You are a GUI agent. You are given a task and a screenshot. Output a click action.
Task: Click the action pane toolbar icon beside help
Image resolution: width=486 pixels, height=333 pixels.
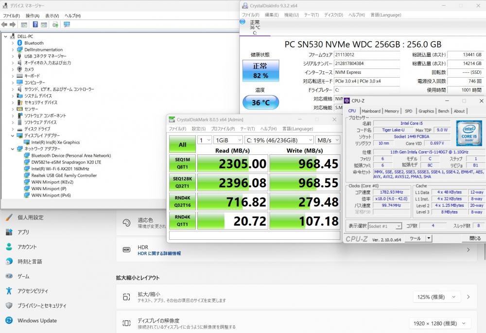click(44, 25)
